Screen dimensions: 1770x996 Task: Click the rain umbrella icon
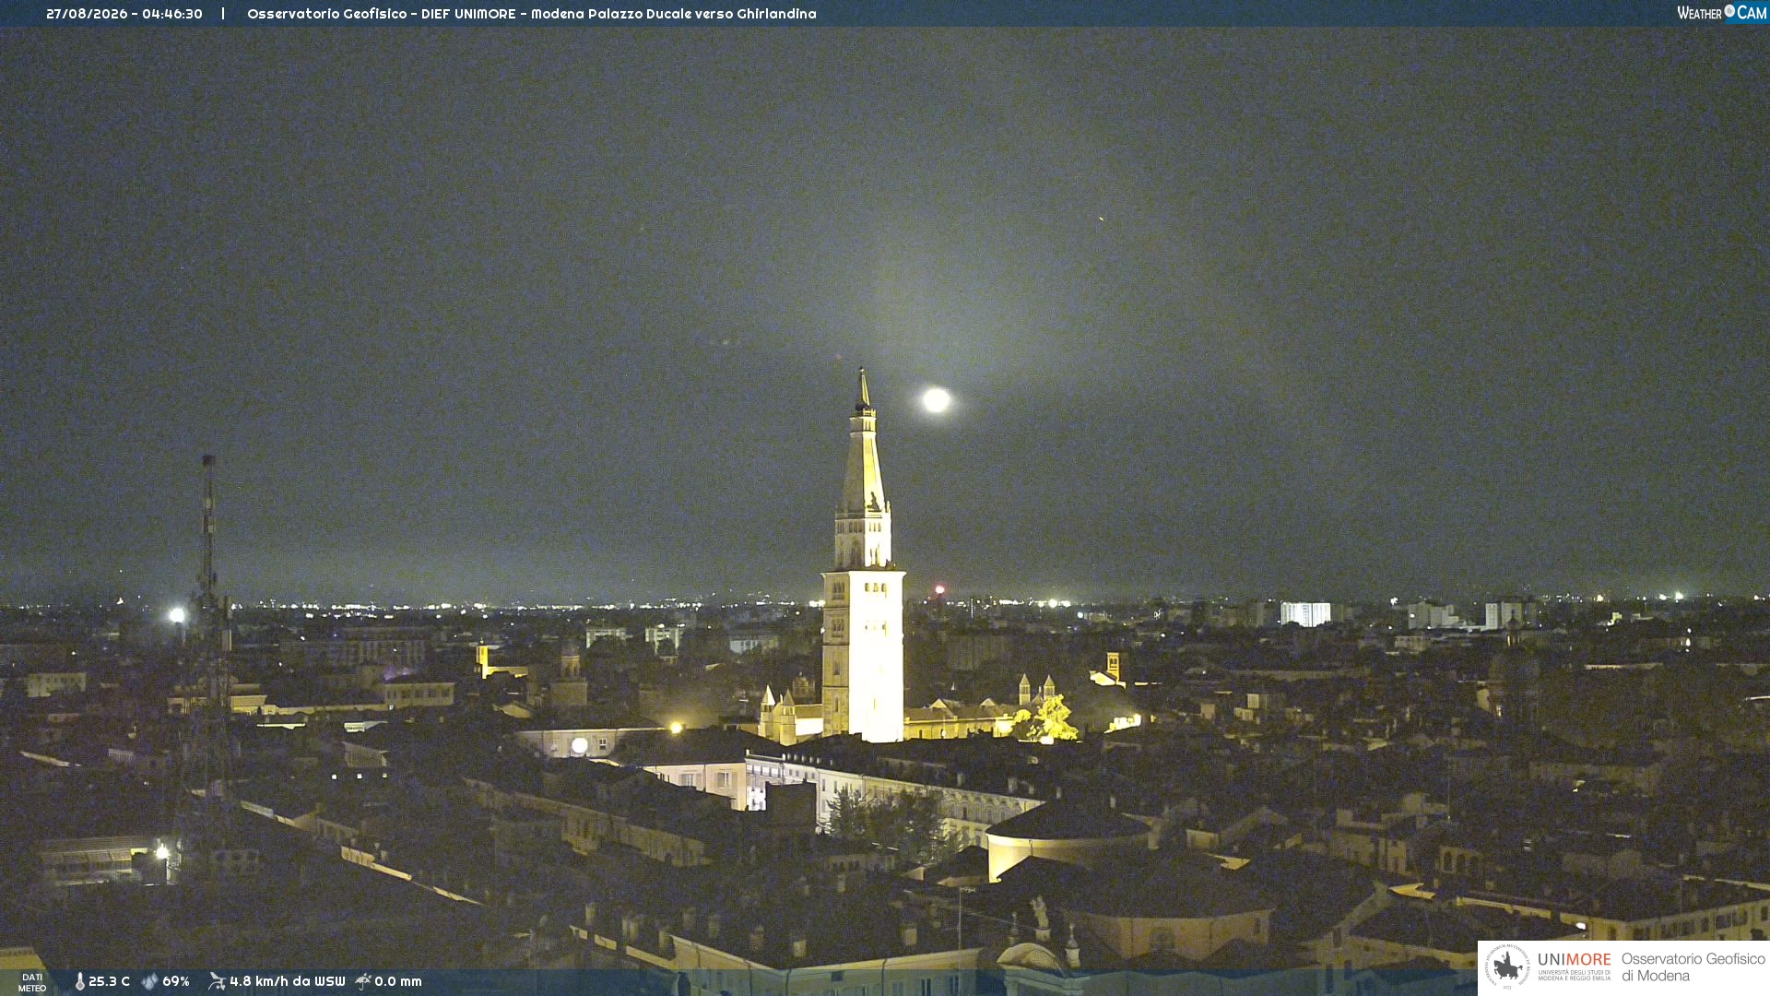click(x=363, y=981)
